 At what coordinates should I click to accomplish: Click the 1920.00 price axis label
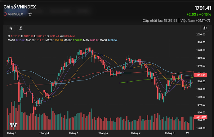tap(201, 50)
